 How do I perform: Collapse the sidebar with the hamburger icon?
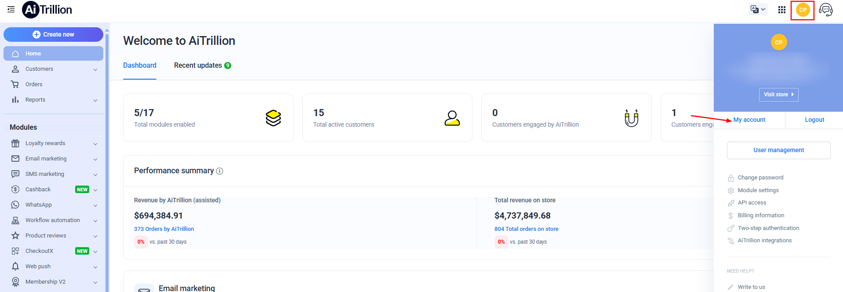click(x=11, y=9)
